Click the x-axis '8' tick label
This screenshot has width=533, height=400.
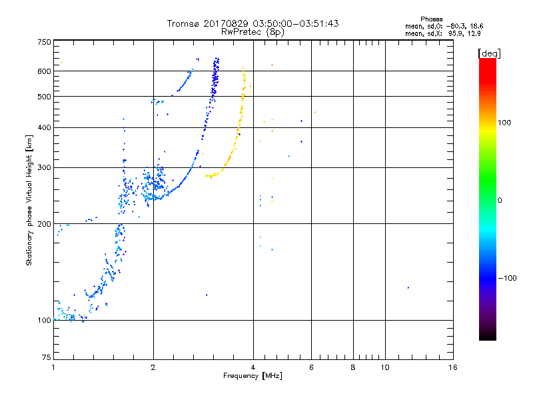coord(353,367)
